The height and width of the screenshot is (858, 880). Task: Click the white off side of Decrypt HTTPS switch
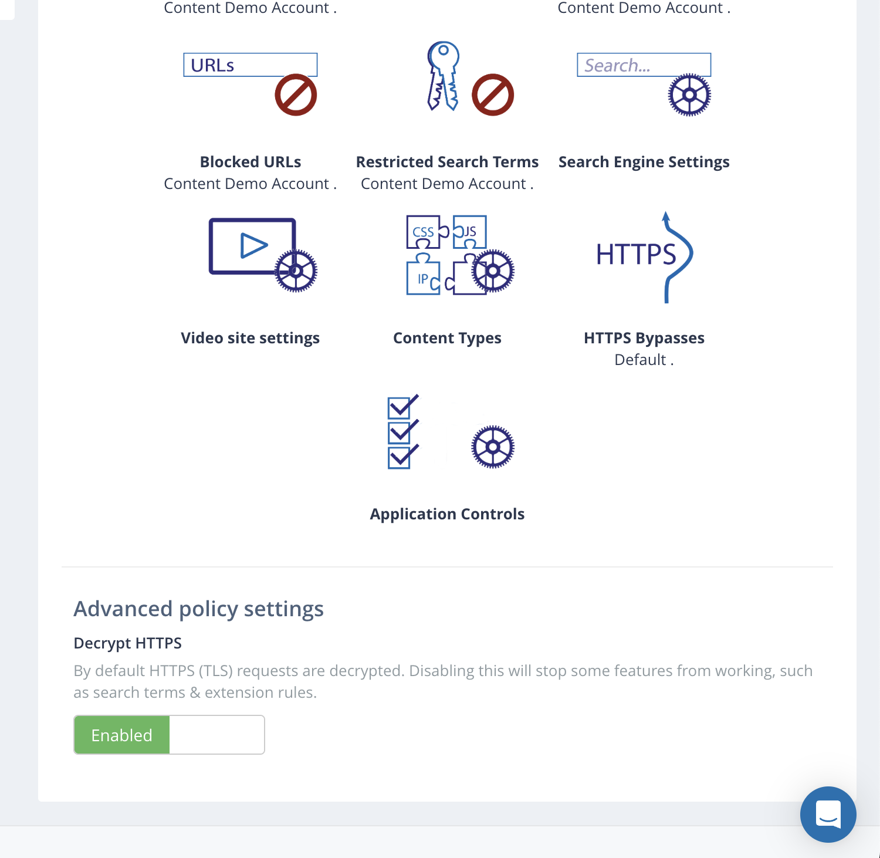[216, 735]
